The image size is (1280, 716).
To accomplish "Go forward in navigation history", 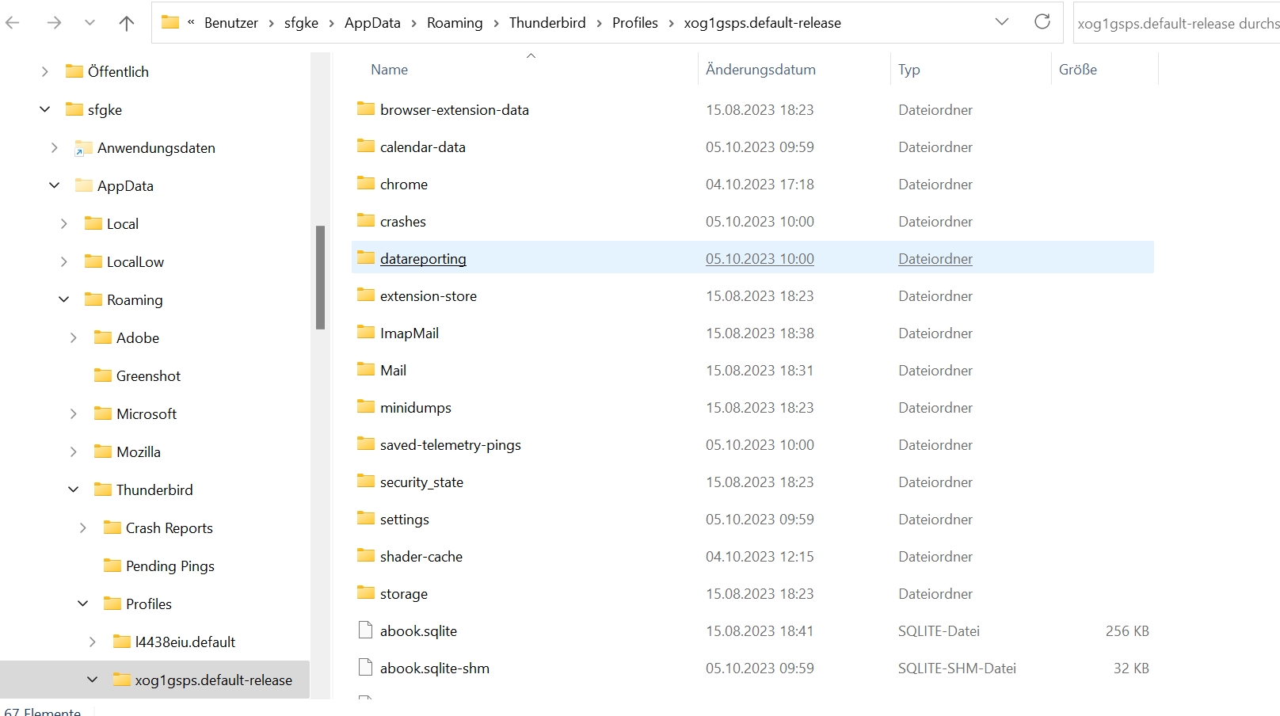I will coord(54,23).
